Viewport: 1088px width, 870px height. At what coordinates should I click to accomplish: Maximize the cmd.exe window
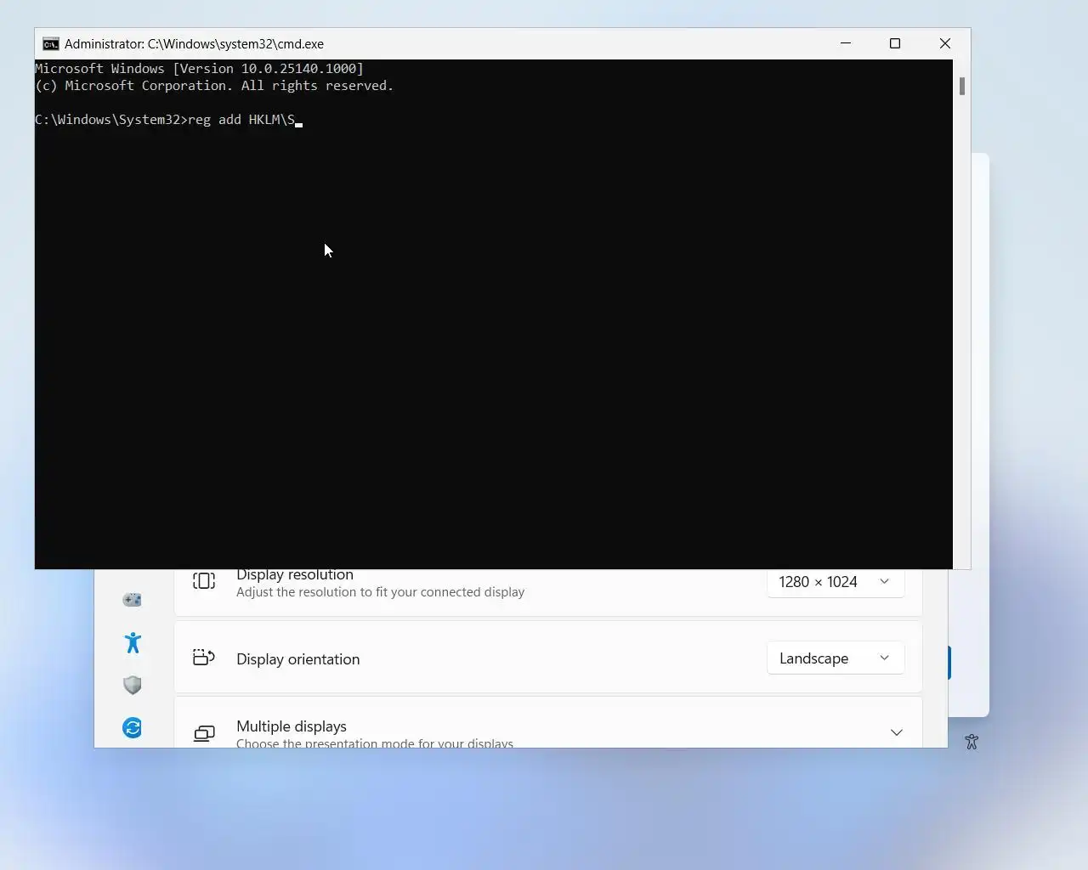click(x=895, y=43)
